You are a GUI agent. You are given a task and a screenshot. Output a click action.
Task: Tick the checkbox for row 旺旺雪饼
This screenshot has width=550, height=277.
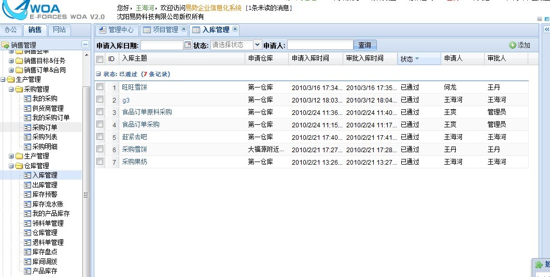100,87
